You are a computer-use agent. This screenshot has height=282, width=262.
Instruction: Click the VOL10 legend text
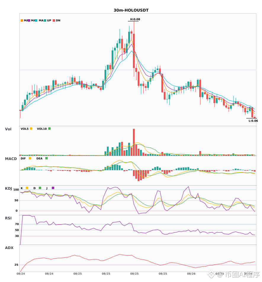pos(42,129)
